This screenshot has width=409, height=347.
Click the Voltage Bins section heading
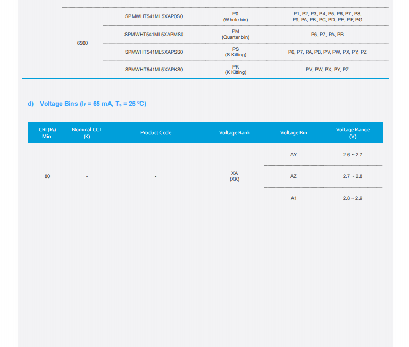[87, 104]
